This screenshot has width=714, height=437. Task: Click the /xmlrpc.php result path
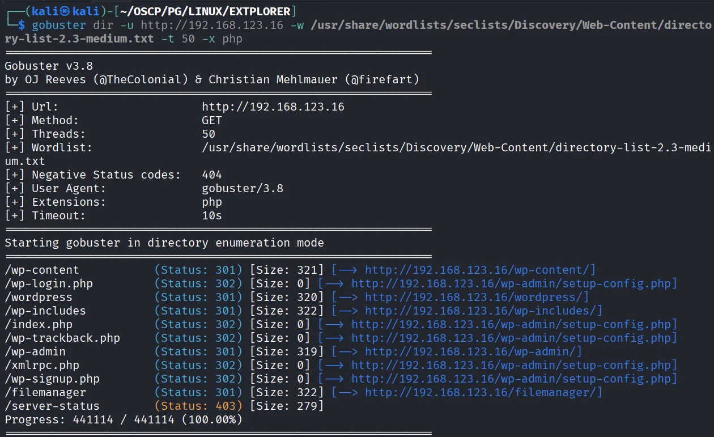(x=42, y=365)
